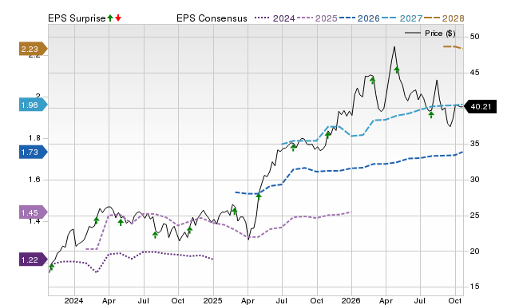
Task: Click the 25 label on the price axis
Action: coord(474,216)
